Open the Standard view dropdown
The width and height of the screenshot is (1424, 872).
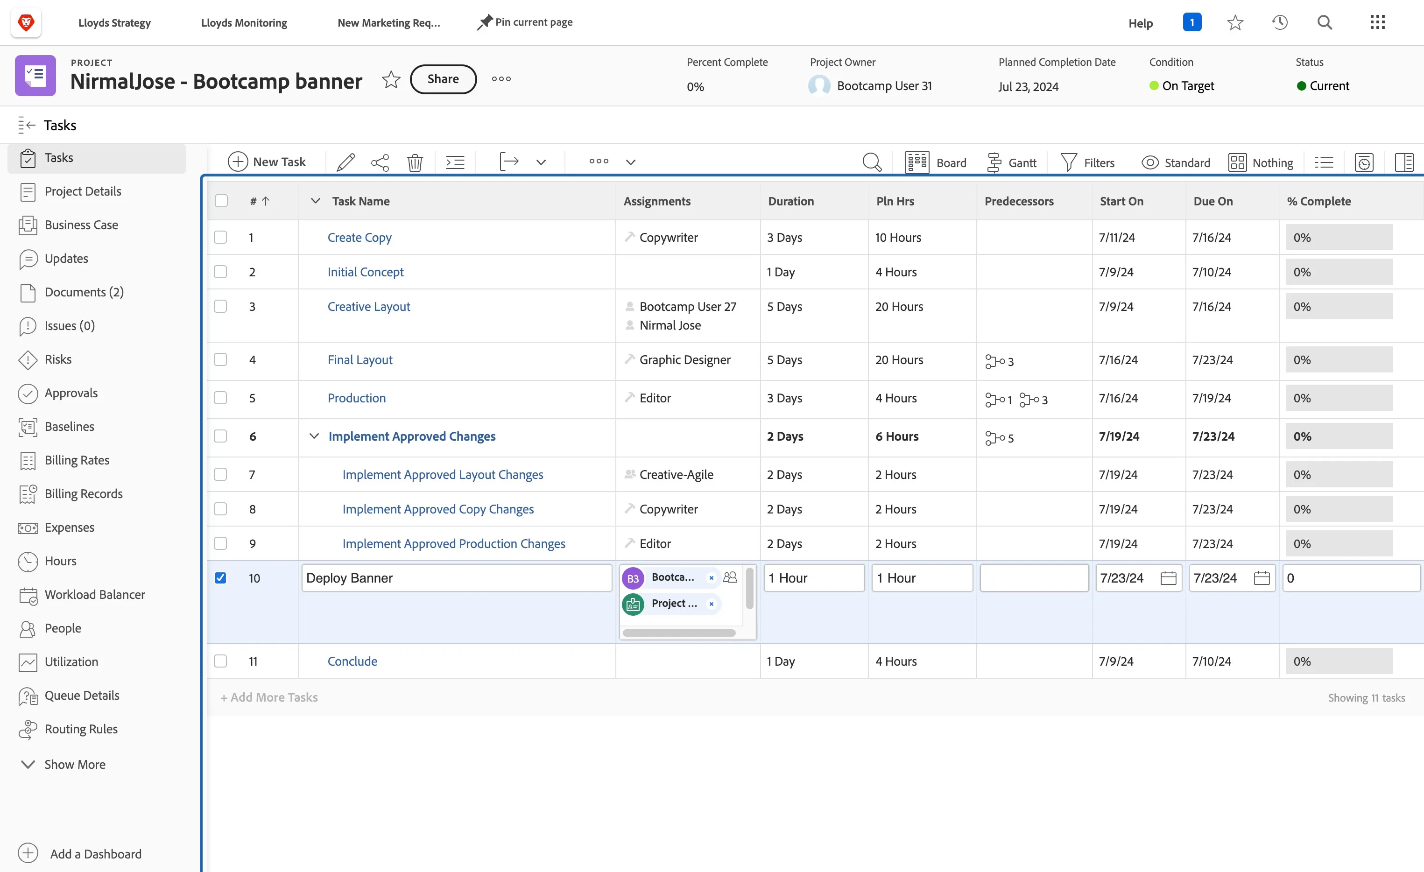coord(1176,162)
